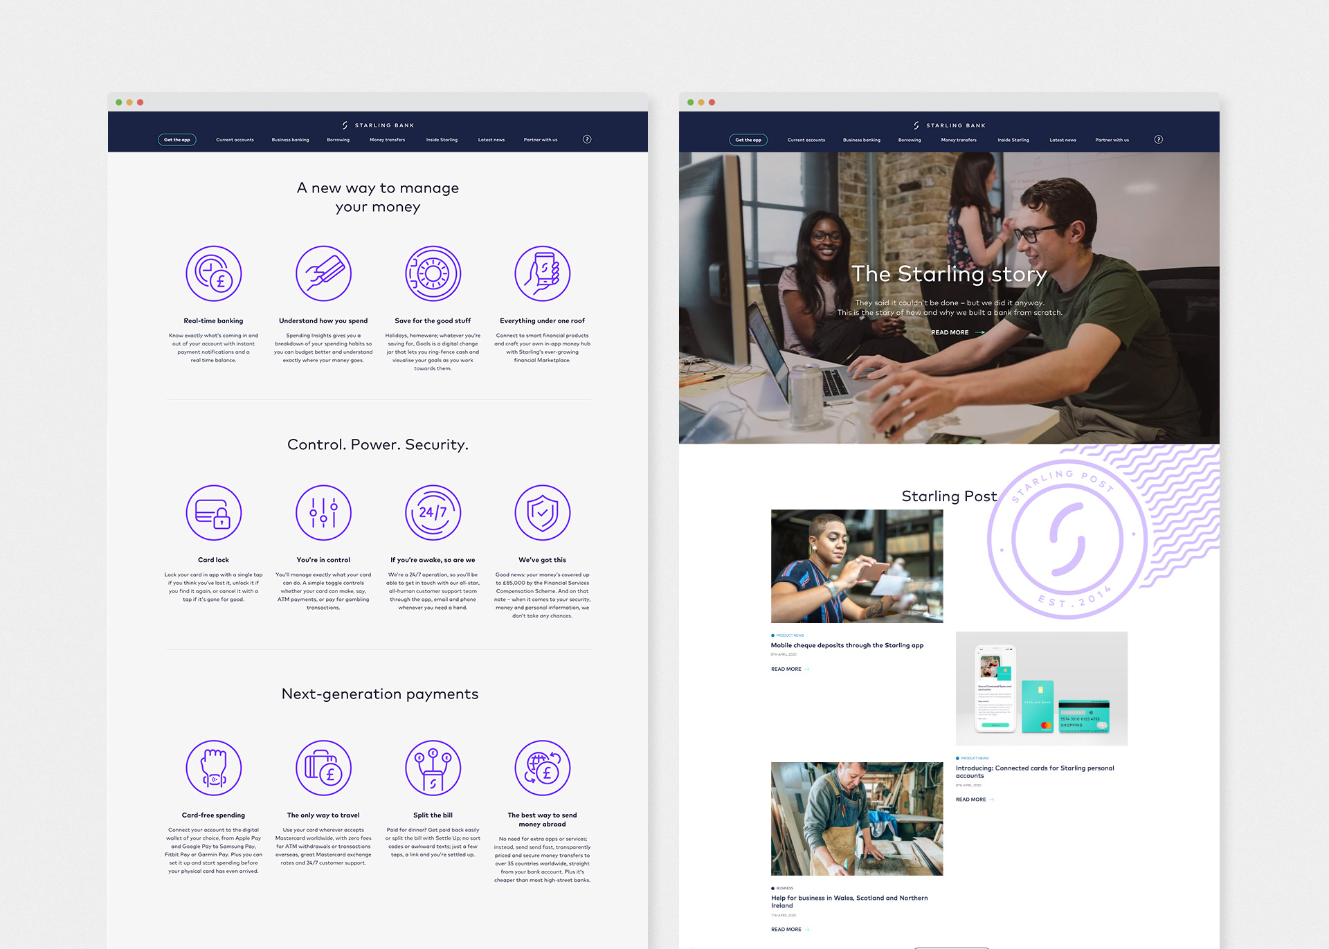Image resolution: width=1329 pixels, height=949 pixels.
Task: Click carpenter workshop article thumbnail
Action: click(857, 819)
